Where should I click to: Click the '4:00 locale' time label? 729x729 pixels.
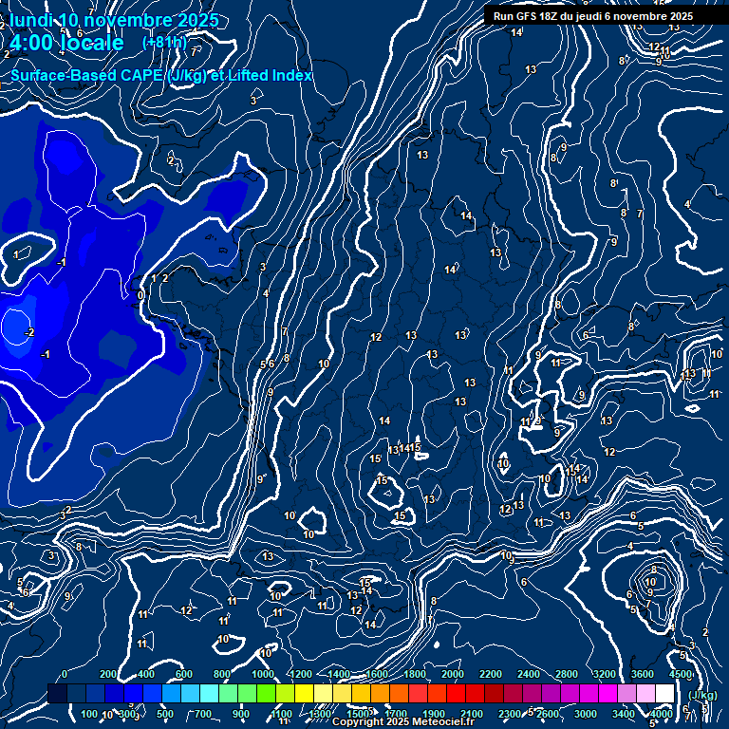(x=66, y=43)
